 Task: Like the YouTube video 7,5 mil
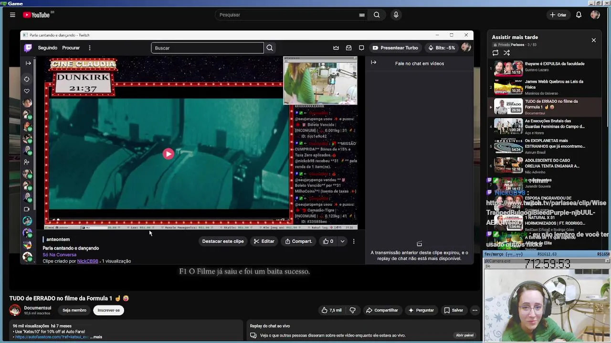click(x=332, y=310)
